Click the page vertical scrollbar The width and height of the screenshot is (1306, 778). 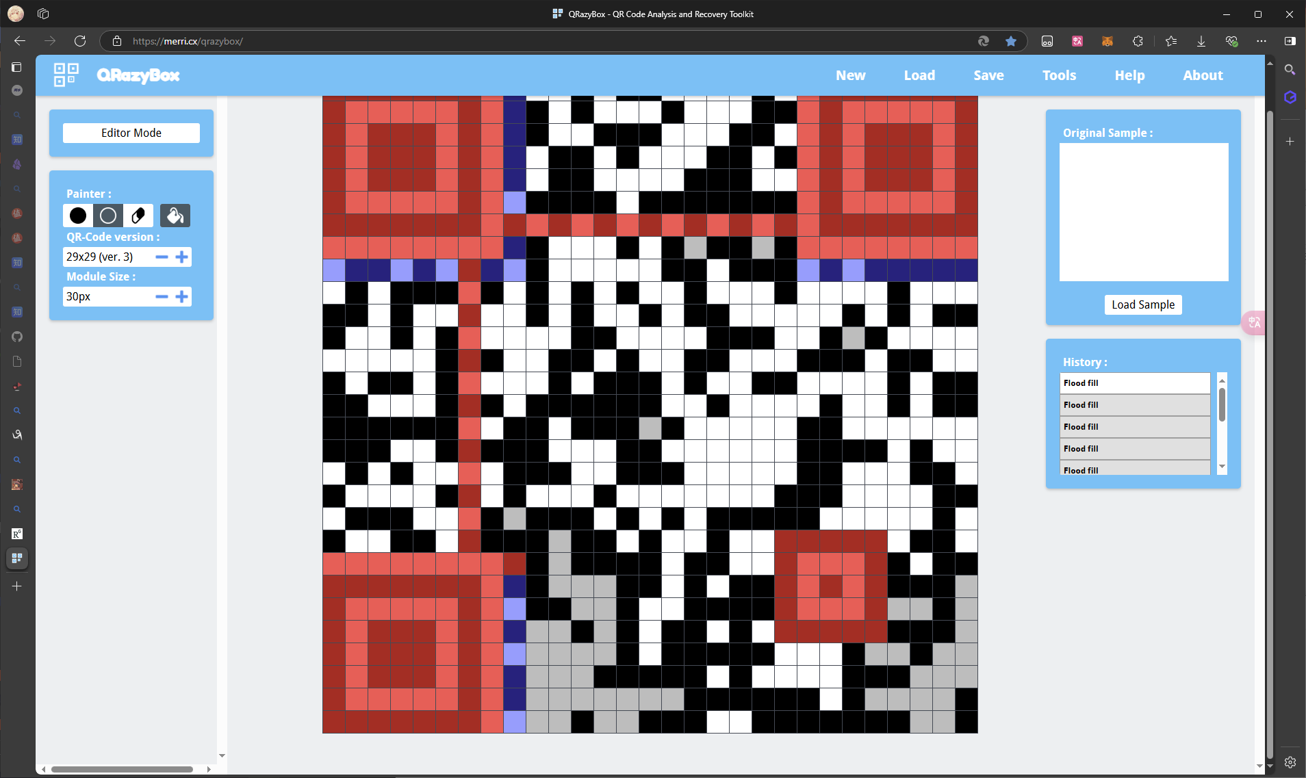tap(1270, 435)
